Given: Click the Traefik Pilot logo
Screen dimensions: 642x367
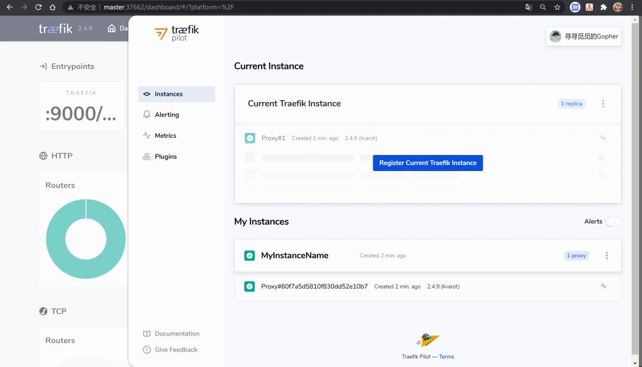Looking at the screenshot, I should [177, 33].
